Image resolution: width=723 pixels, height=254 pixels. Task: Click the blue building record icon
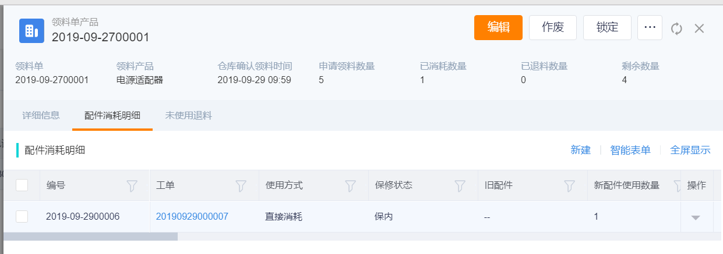tap(32, 30)
